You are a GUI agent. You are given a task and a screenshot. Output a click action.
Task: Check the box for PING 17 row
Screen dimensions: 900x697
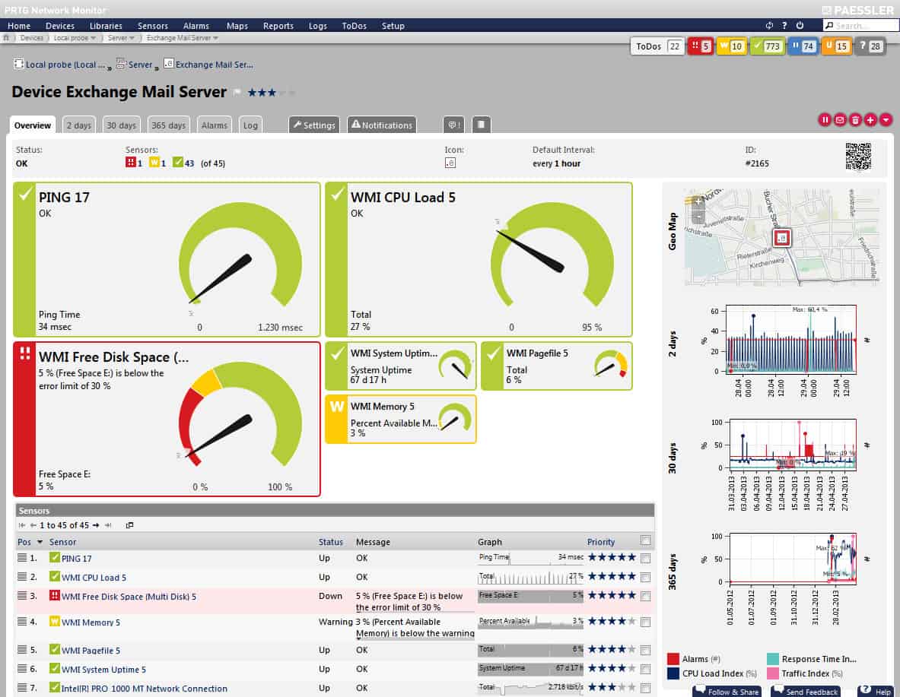[645, 558]
